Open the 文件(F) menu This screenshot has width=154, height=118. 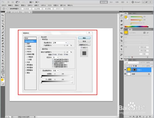(x=4, y=5)
